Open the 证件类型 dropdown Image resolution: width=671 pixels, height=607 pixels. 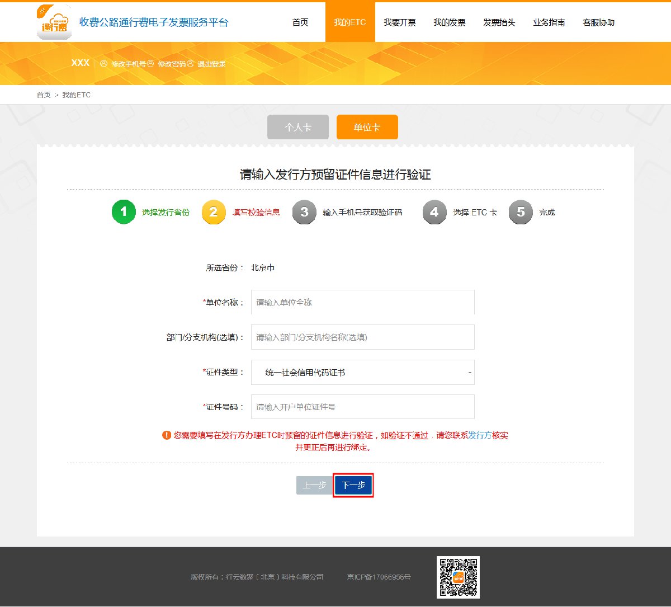tap(362, 372)
